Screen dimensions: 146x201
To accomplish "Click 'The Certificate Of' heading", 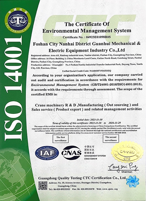I will tap(87, 24).
